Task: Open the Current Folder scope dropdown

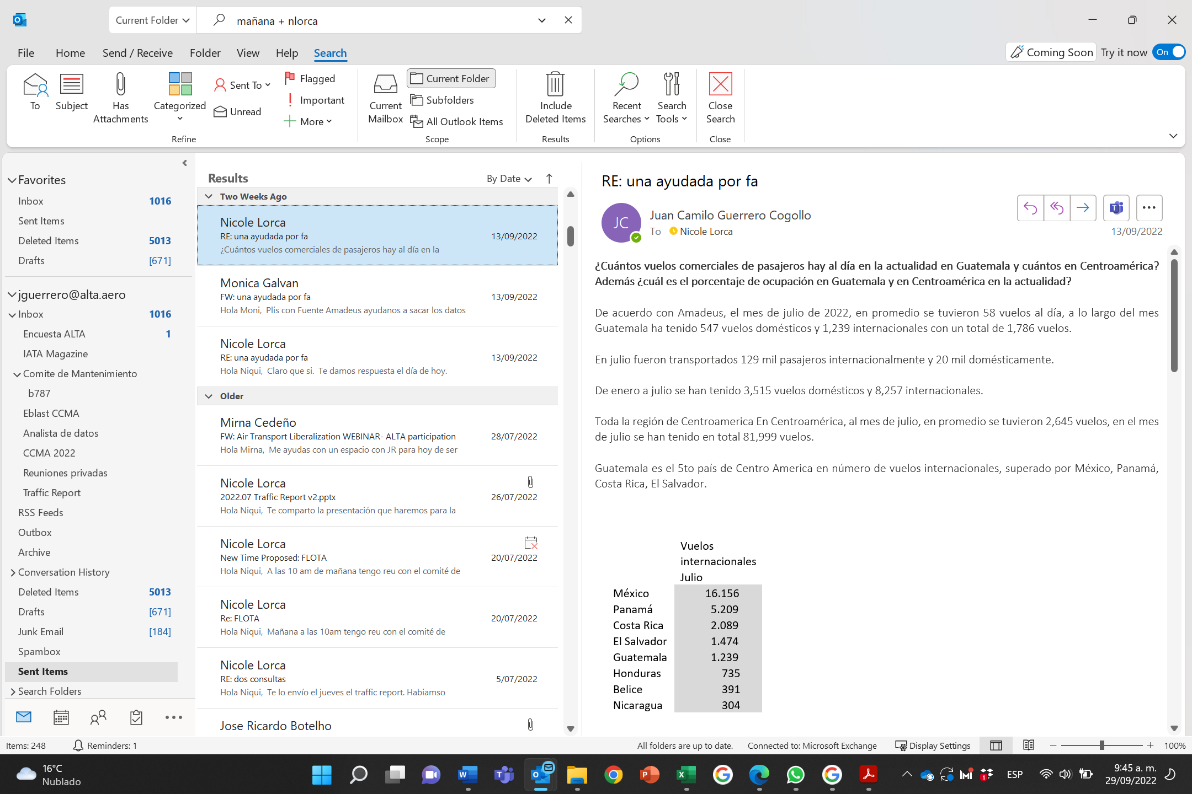Action: click(153, 20)
